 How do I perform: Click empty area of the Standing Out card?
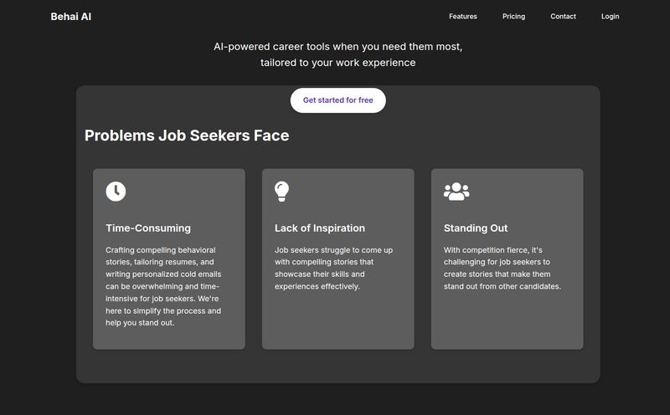pos(507,320)
